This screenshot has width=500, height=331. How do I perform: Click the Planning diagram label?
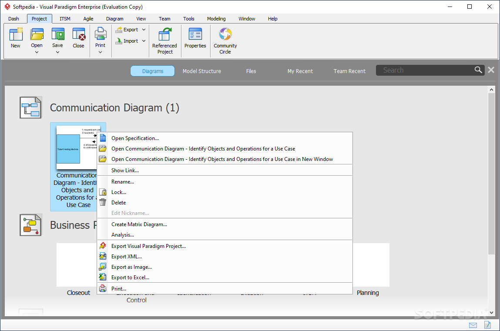click(x=368, y=293)
